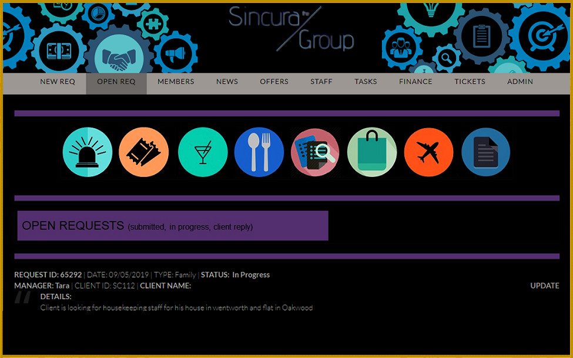Screen dimensions: 573x358
Task: Open the ADMIN menu item
Action: coord(520,82)
